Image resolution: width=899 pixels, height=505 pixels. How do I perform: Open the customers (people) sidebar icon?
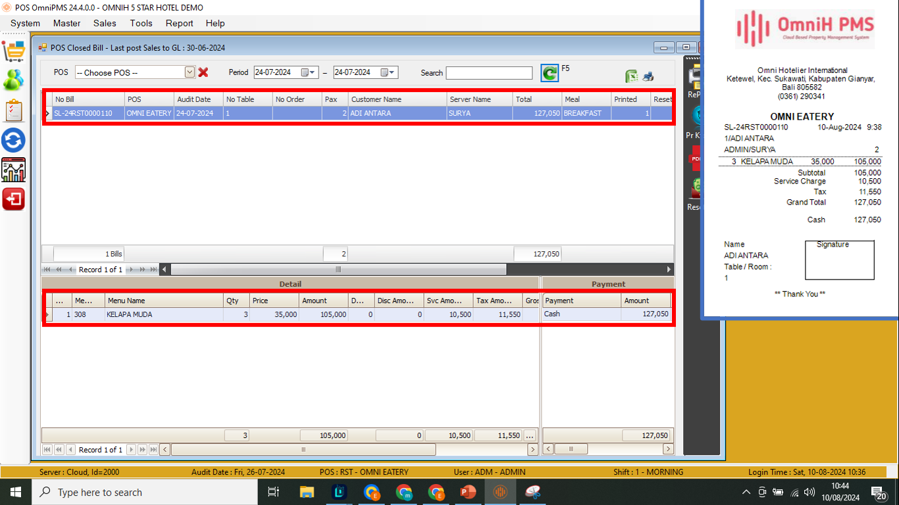point(13,80)
